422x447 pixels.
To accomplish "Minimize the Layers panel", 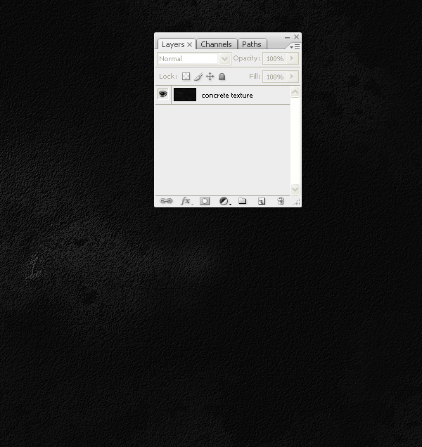I will (x=287, y=37).
